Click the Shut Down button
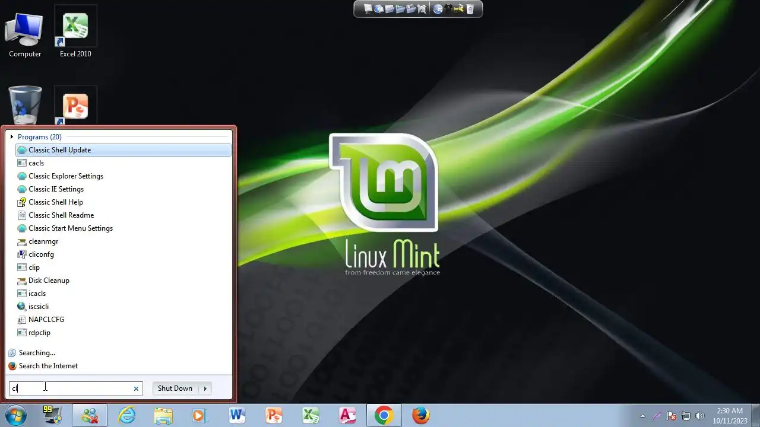This screenshot has height=427, width=760. [x=175, y=388]
